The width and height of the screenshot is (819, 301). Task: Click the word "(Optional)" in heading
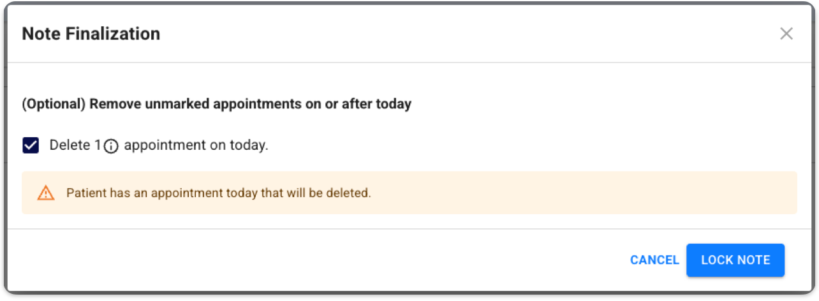pyautogui.click(x=54, y=104)
